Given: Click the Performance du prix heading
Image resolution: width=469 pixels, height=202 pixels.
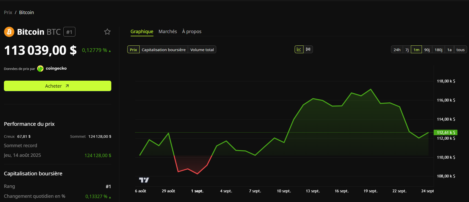Looking at the screenshot, I should (x=29, y=124).
